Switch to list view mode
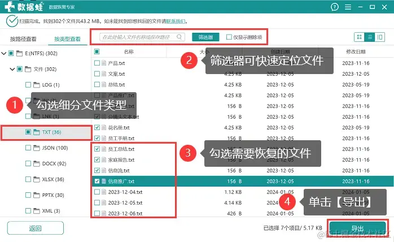This screenshot has height=242, width=394. pyautogui.click(x=370, y=37)
